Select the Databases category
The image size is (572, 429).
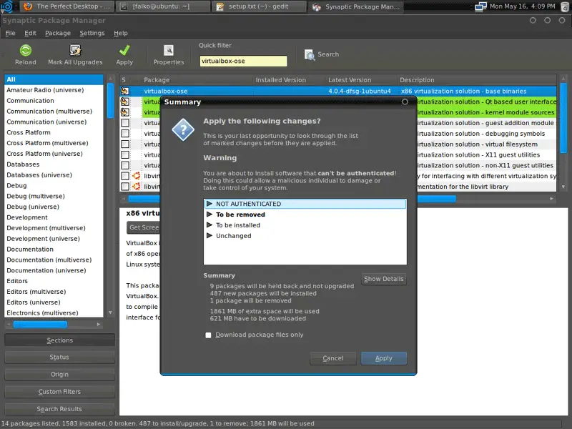pyautogui.click(x=54, y=164)
